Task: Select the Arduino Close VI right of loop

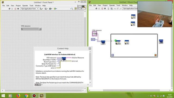Action: coord(161,42)
